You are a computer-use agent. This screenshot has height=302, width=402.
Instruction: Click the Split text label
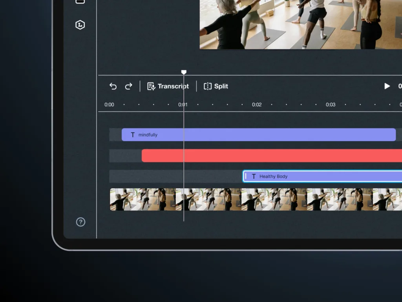click(x=221, y=86)
